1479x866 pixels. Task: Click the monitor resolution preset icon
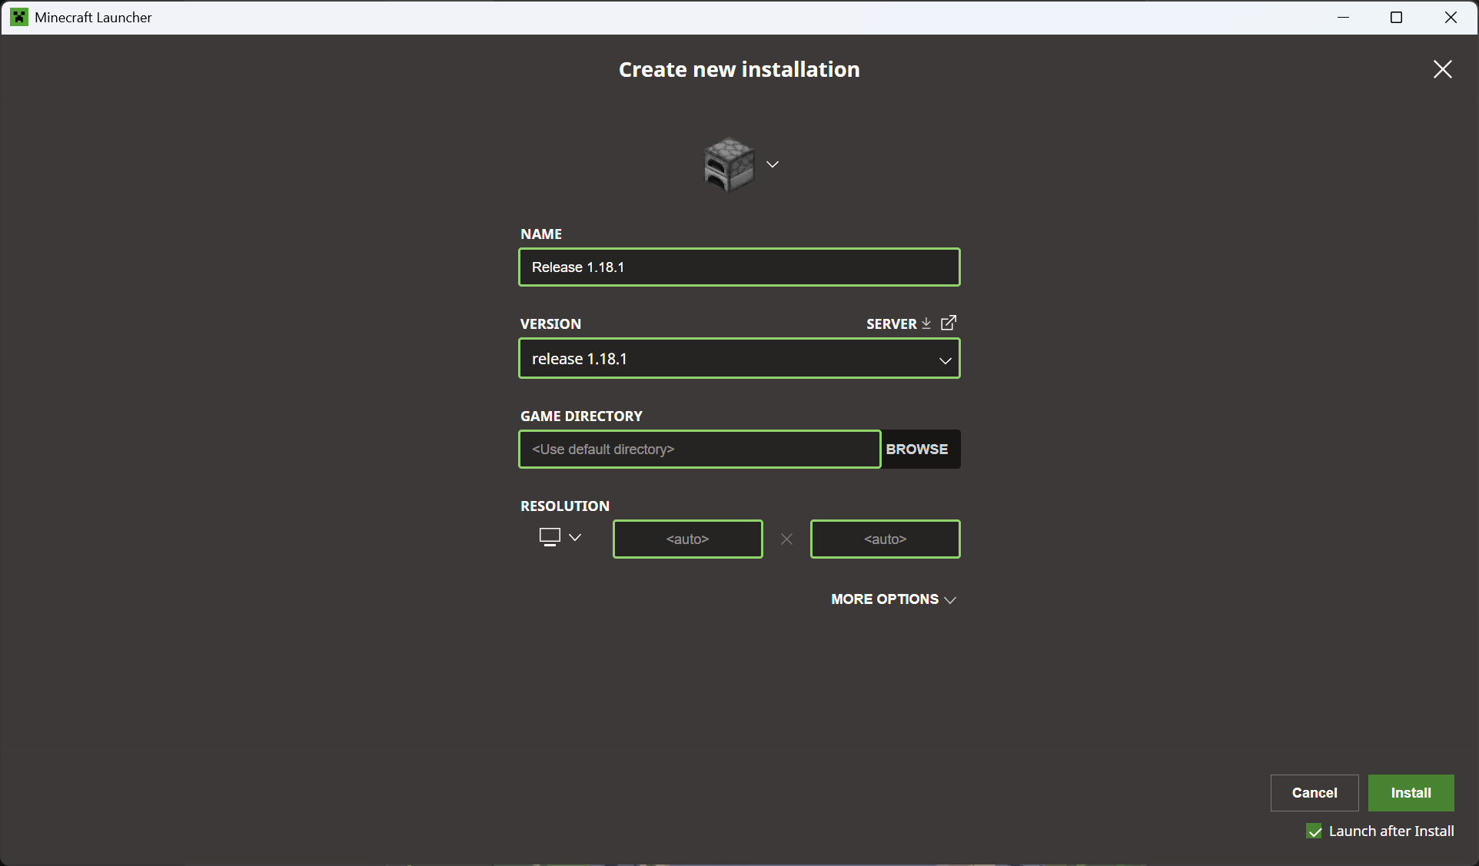tap(550, 537)
